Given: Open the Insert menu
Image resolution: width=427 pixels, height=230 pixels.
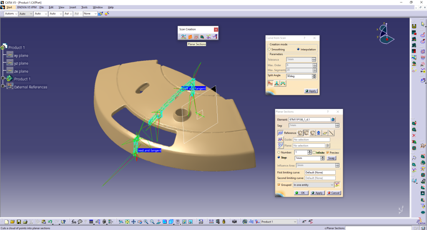Looking at the screenshot, I should 73,7.
